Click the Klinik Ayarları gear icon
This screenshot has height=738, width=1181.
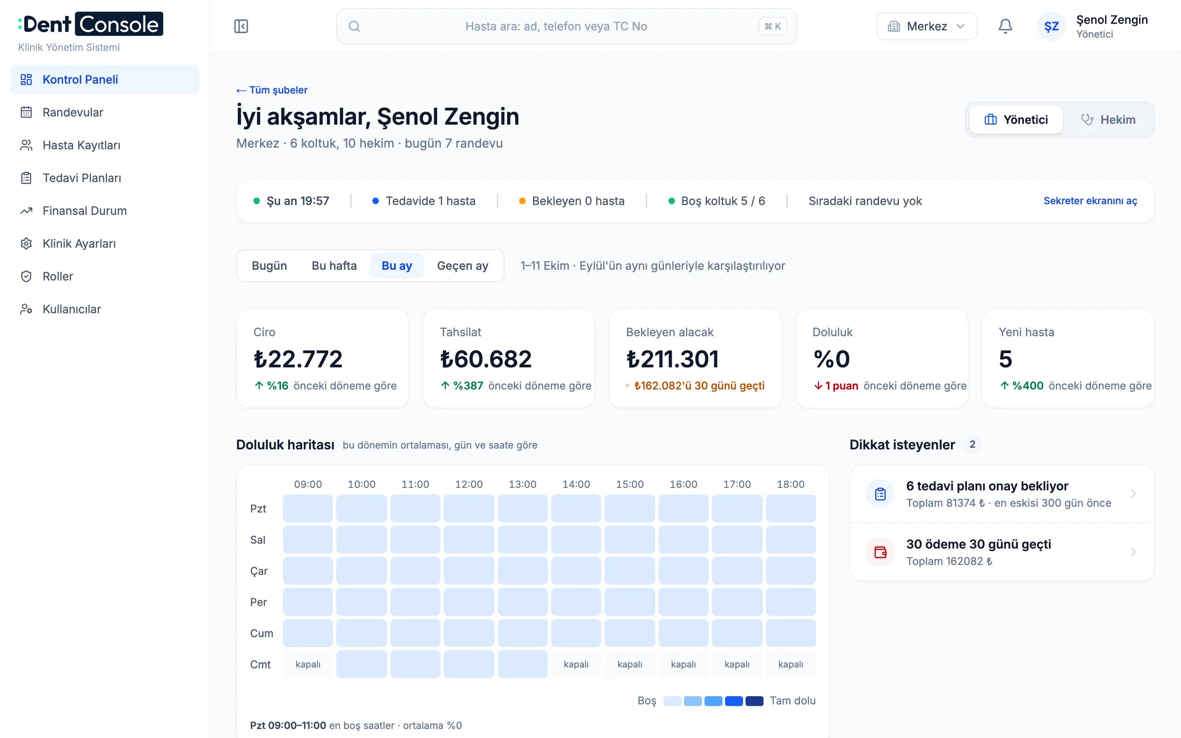[26, 244]
